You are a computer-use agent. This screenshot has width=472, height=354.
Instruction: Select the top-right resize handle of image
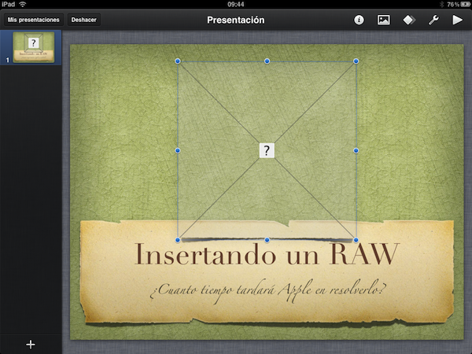click(x=356, y=61)
